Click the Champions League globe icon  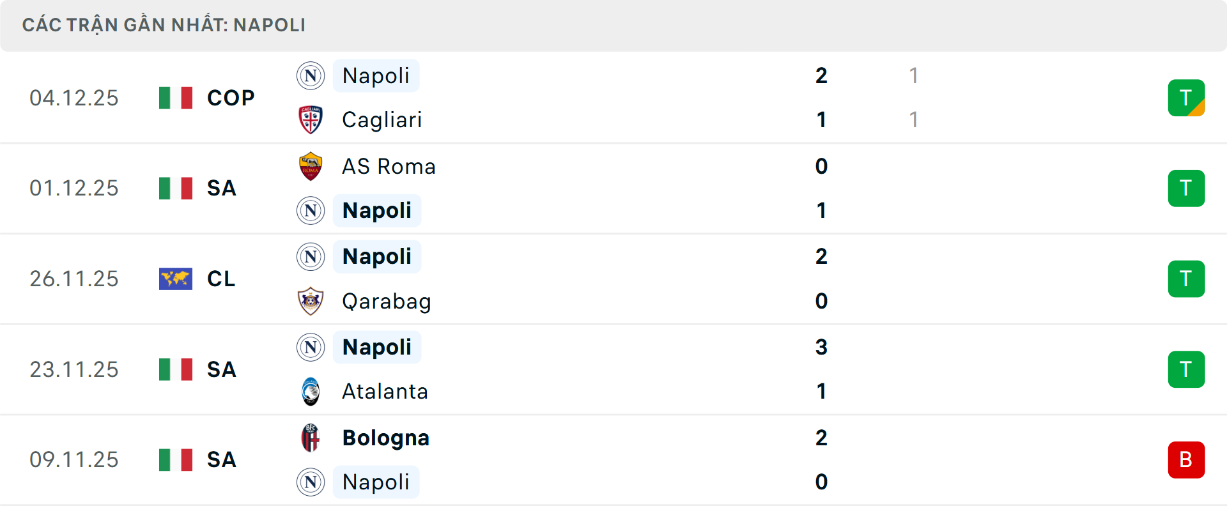tap(175, 279)
